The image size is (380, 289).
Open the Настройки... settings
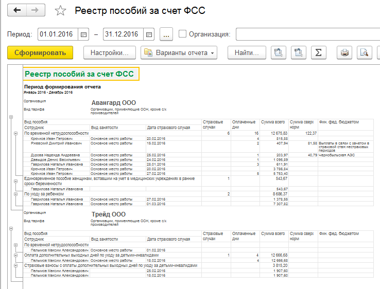[x=110, y=52]
